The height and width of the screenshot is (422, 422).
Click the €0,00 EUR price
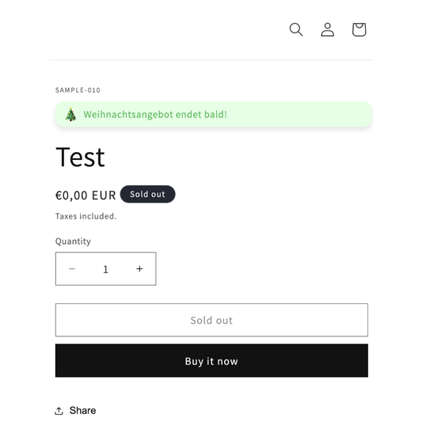[x=86, y=195]
